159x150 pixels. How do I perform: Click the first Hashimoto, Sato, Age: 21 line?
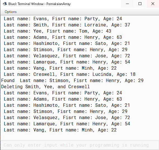67,44
